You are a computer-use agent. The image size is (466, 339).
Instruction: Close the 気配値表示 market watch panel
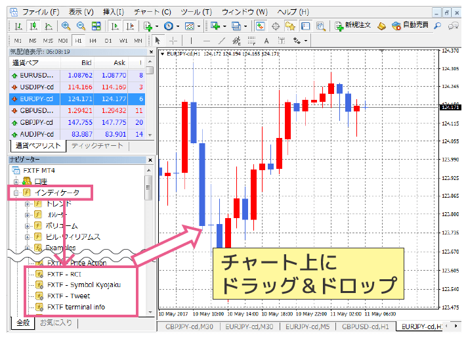(151, 52)
